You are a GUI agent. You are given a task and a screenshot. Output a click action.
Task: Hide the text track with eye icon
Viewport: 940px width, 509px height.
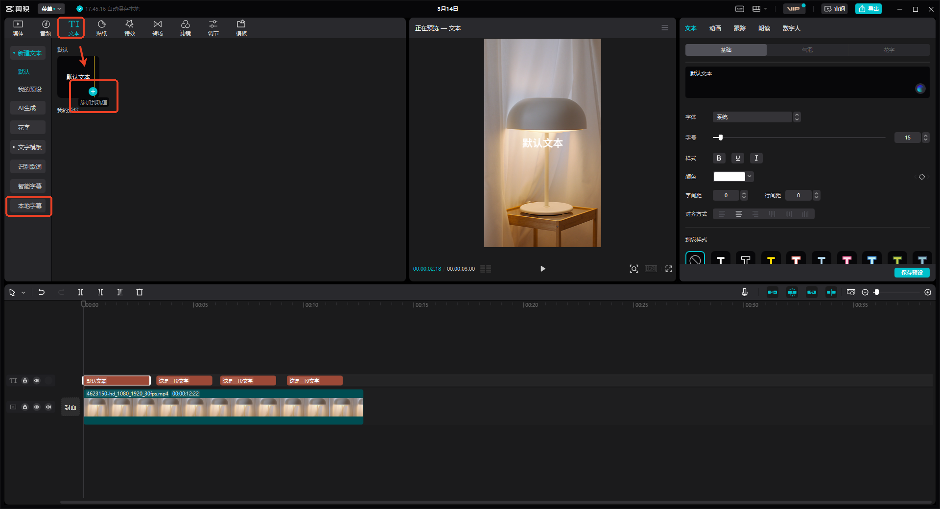pyautogui.click(x=37, y=381)
